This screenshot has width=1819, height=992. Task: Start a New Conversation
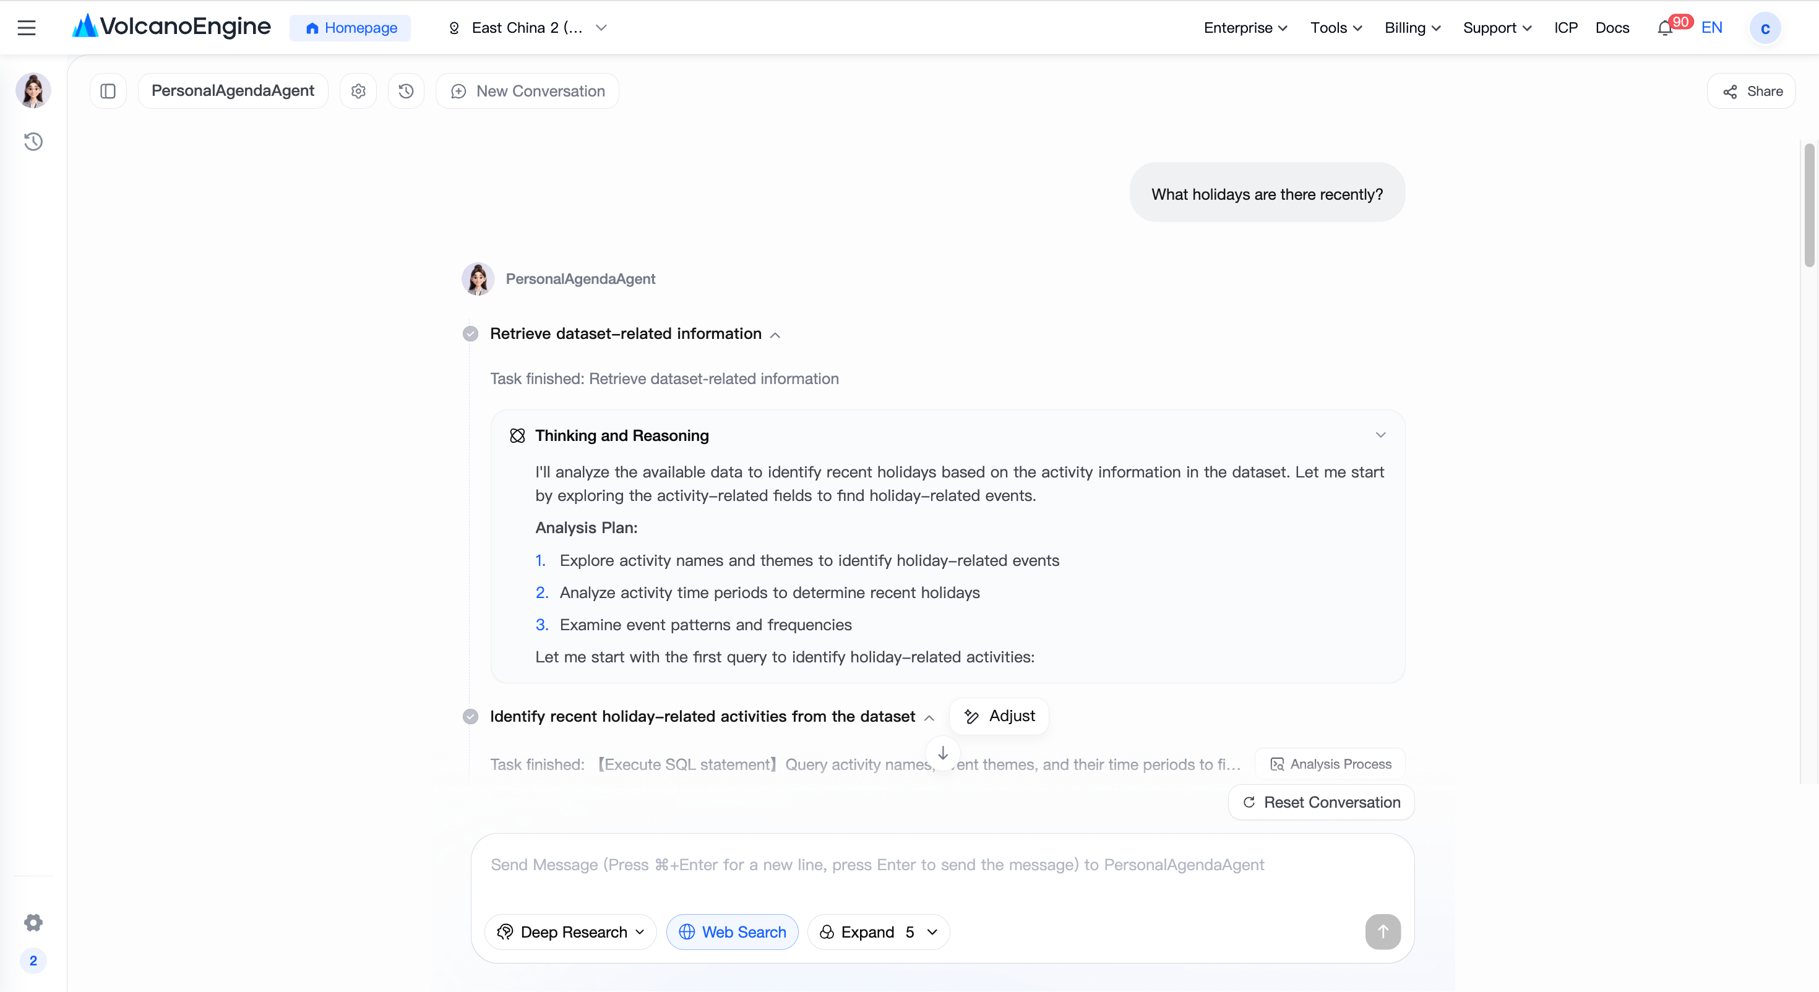coord(528,91)
